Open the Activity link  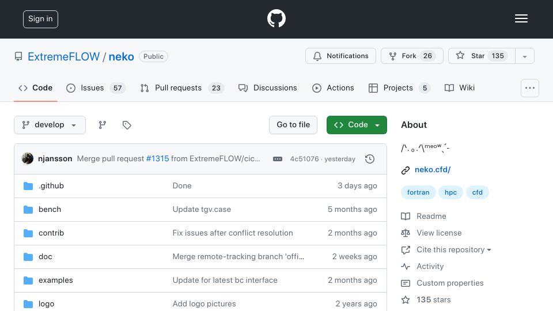[x=422, y=267]
